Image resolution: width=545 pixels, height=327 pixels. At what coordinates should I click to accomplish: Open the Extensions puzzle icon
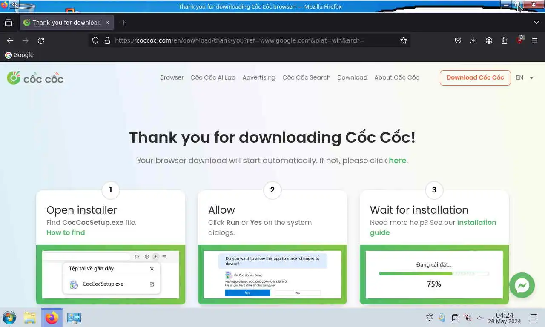tap(504, 40)
